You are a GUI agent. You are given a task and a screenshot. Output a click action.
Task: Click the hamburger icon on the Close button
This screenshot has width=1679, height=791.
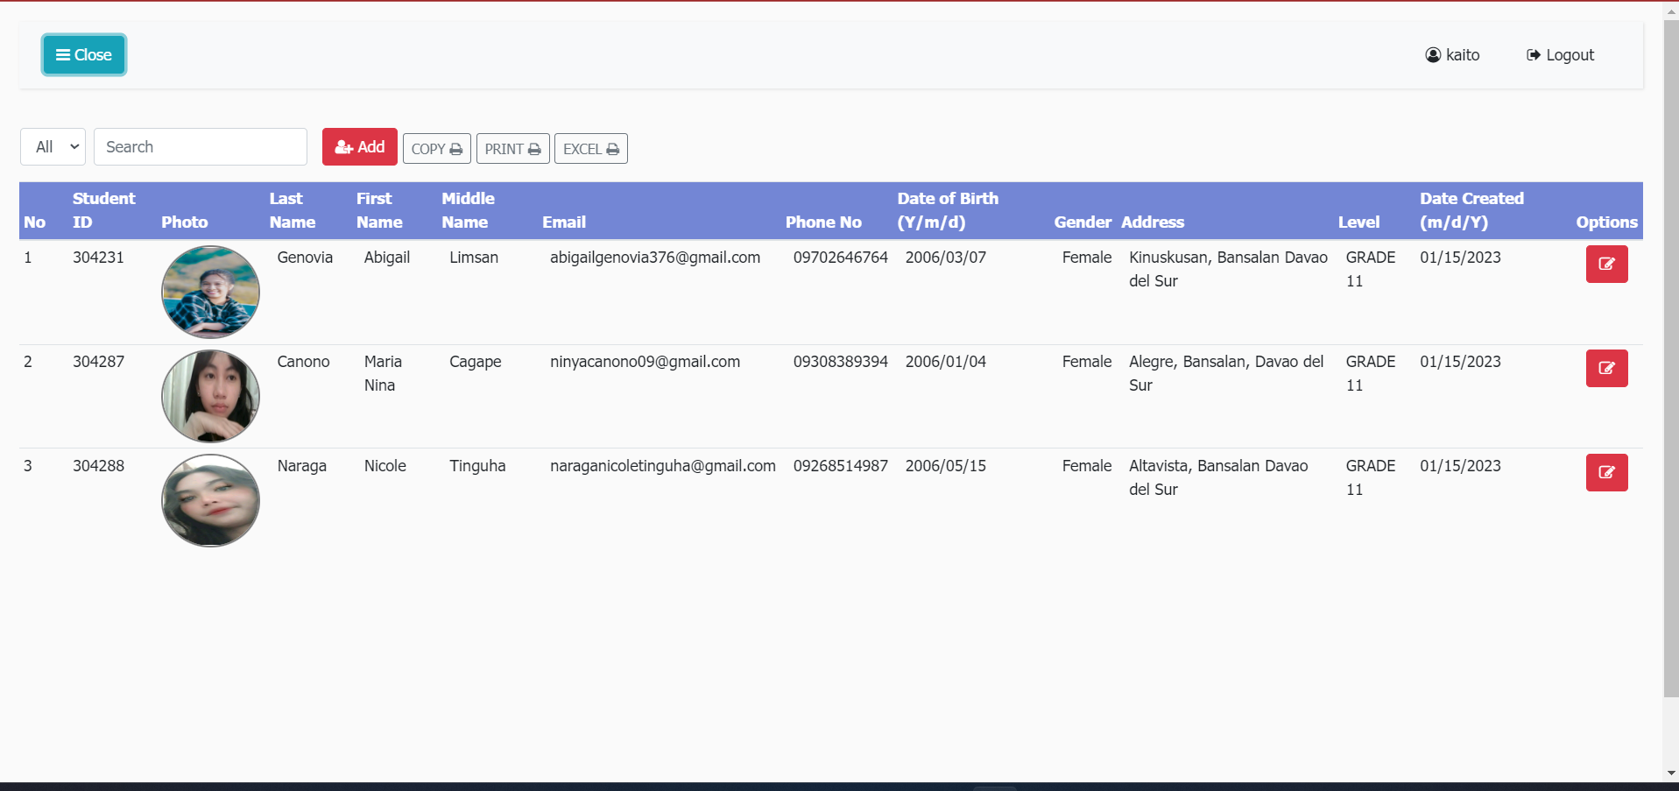(x=61, y=54)
